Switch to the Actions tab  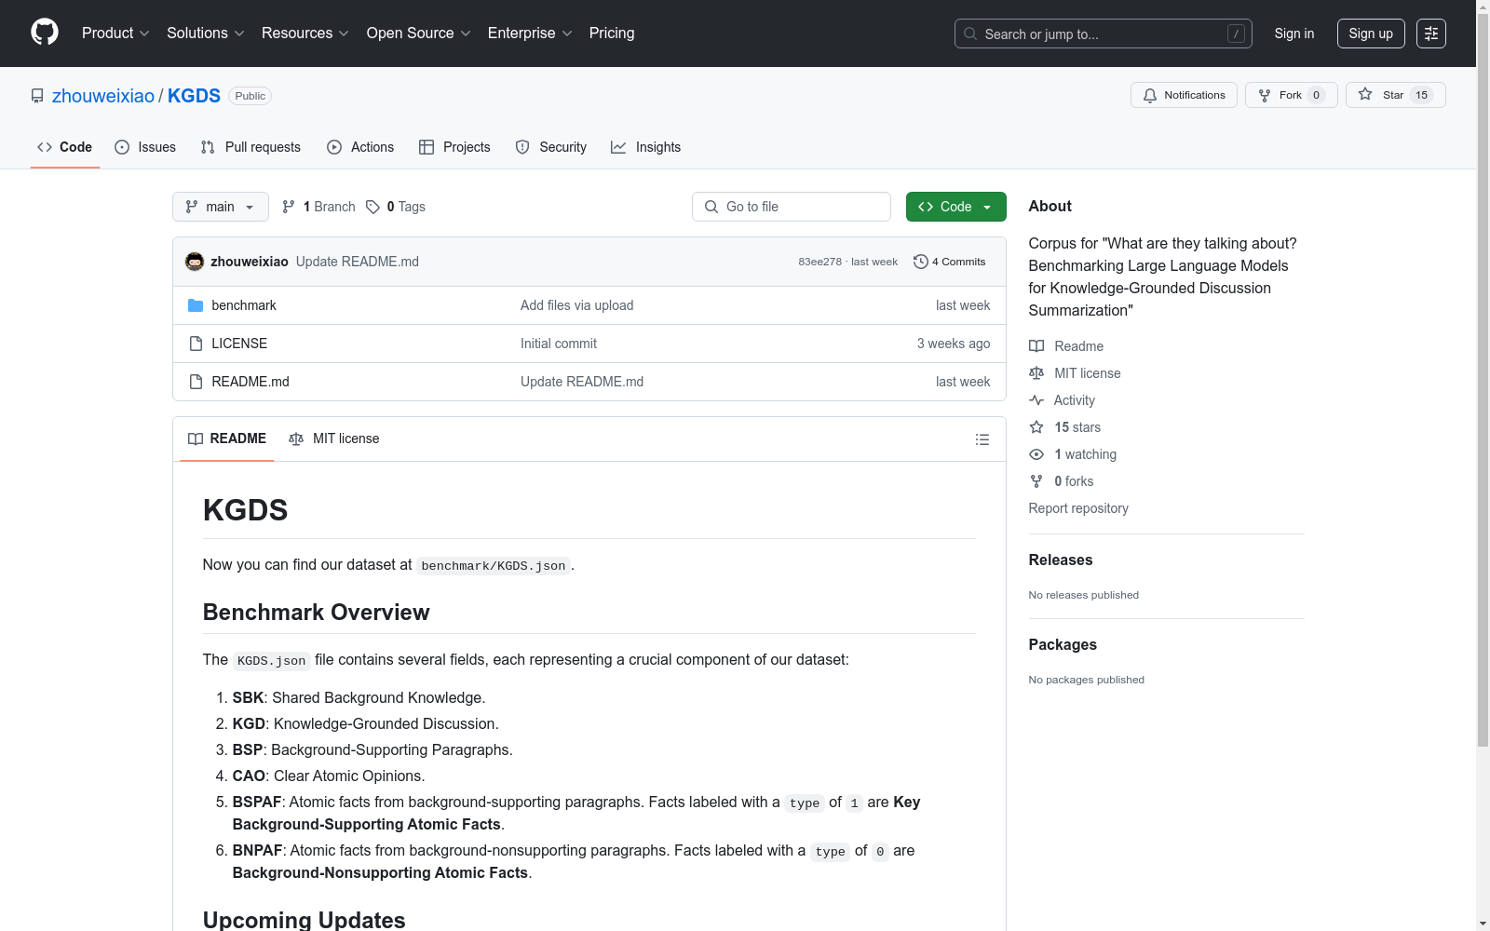tap(360, 147)
